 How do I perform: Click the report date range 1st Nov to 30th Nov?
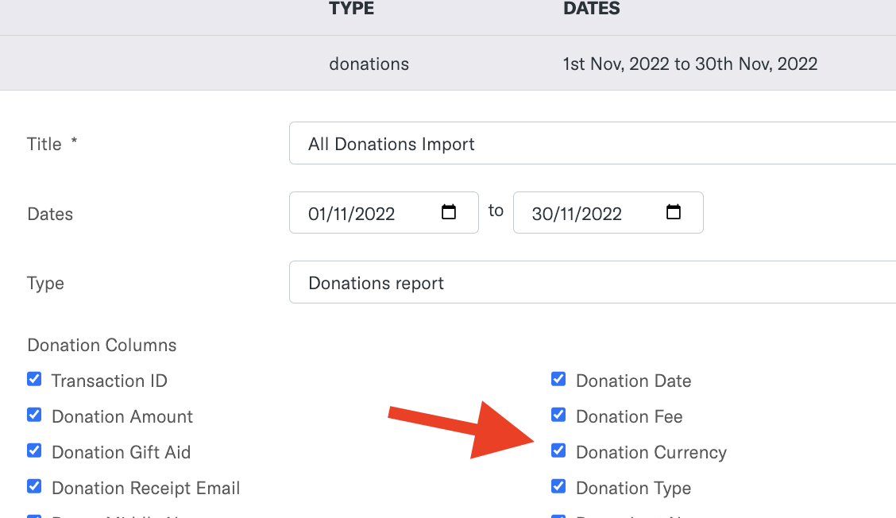[689, 64]
